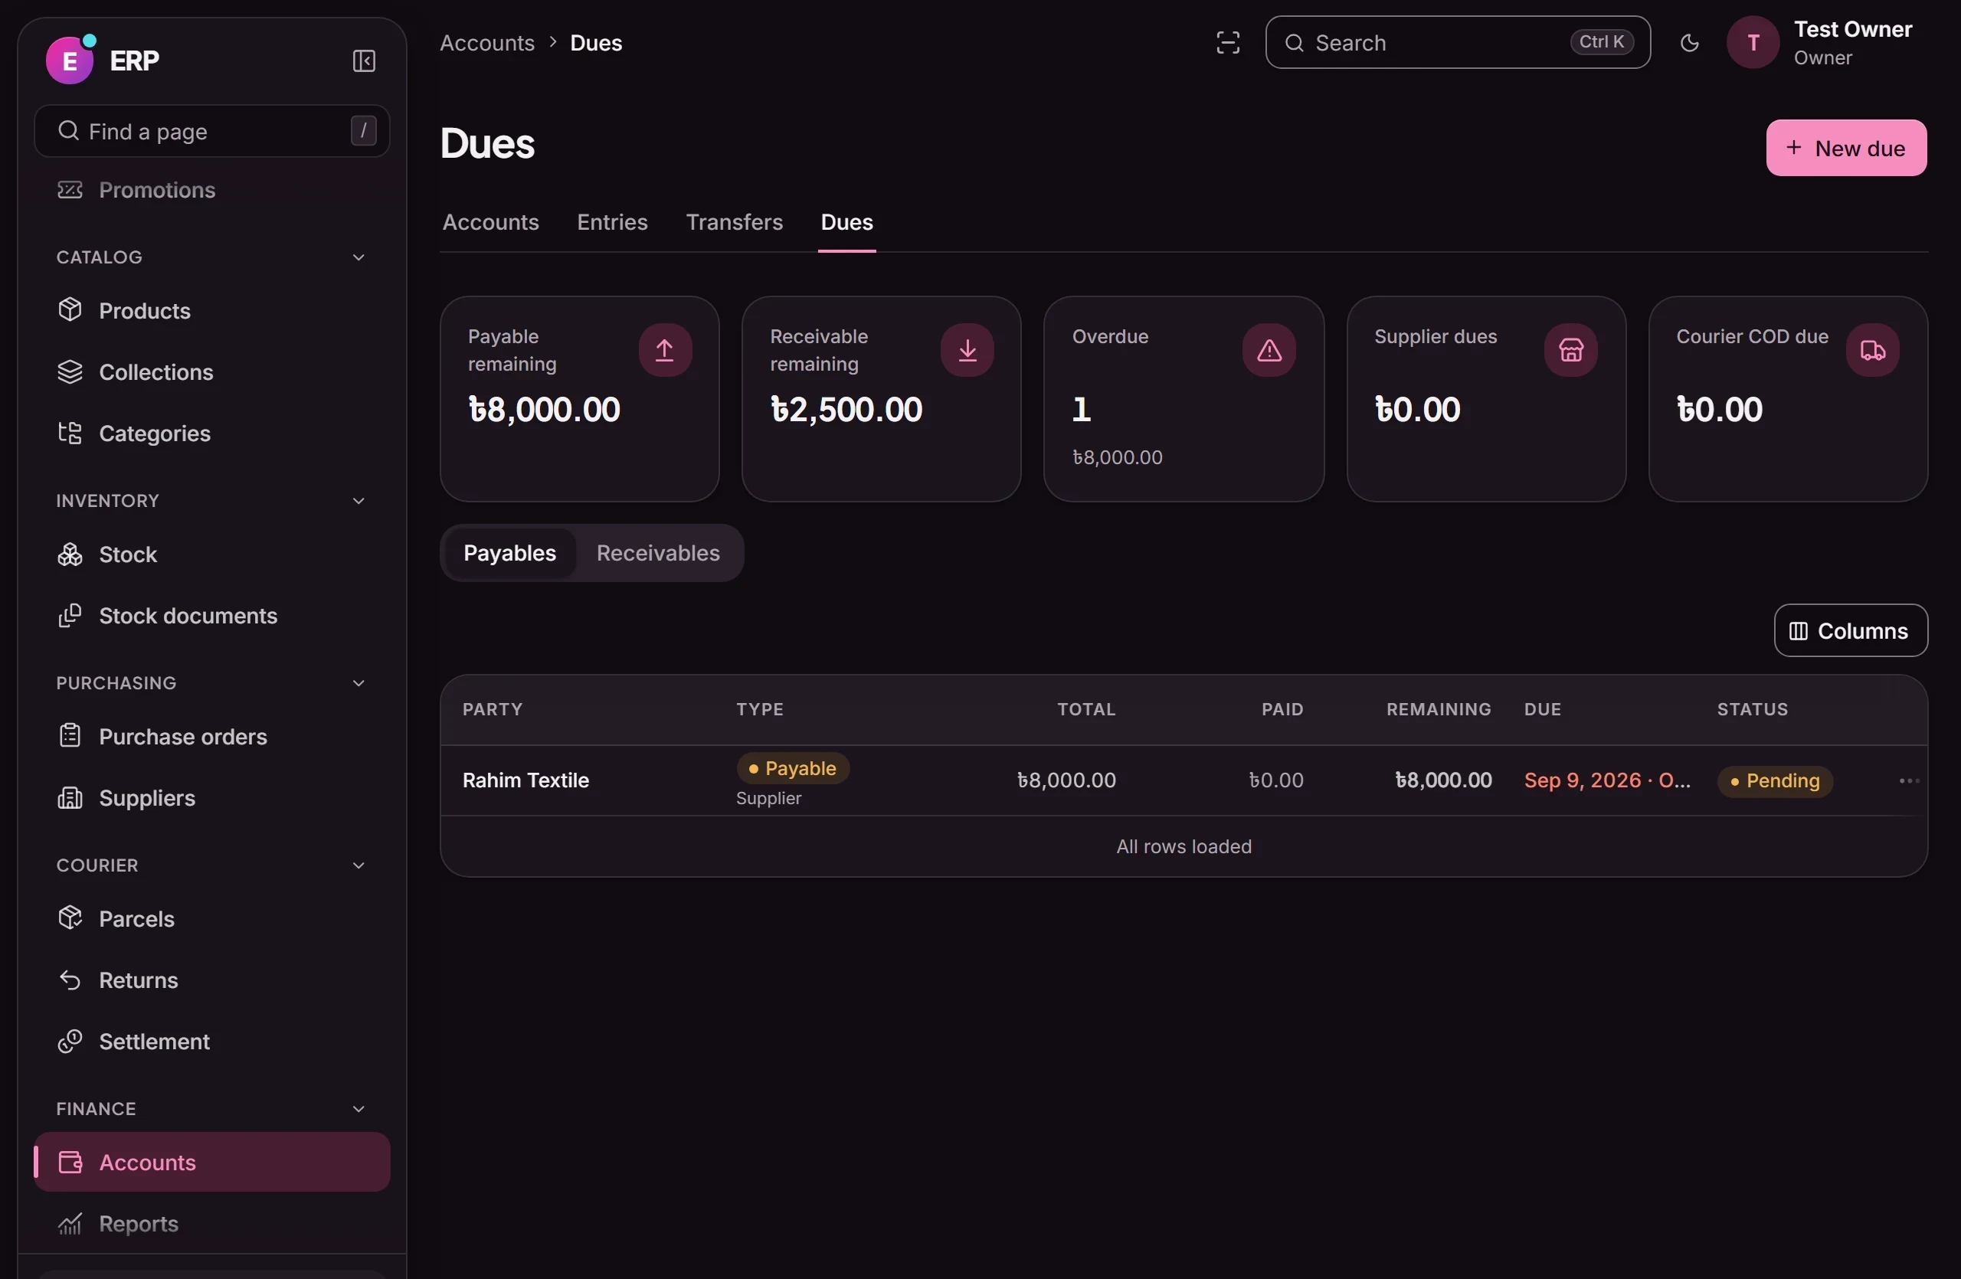Viewport: 1961px width, 1279px height.
Task: Open the barcode scan icon
Action: coord(1228,43)
